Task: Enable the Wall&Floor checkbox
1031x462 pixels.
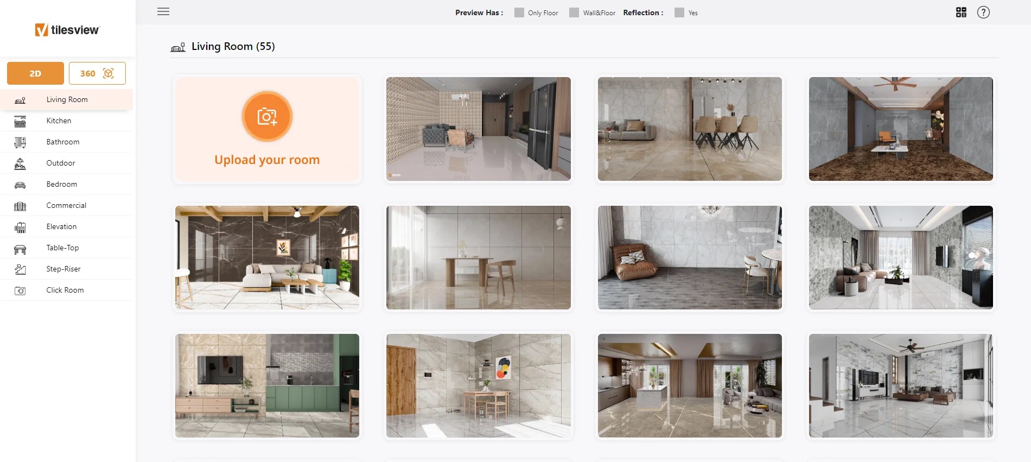Action: pyautogui.click(x=574, y=12)
